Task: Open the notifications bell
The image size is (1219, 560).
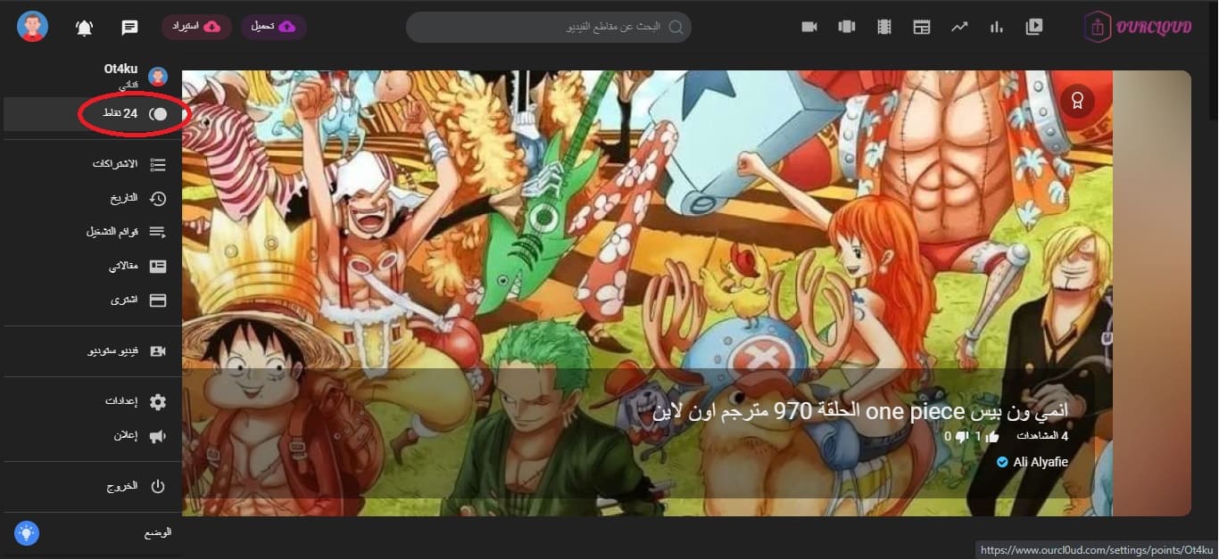Action: pos(84,28)
